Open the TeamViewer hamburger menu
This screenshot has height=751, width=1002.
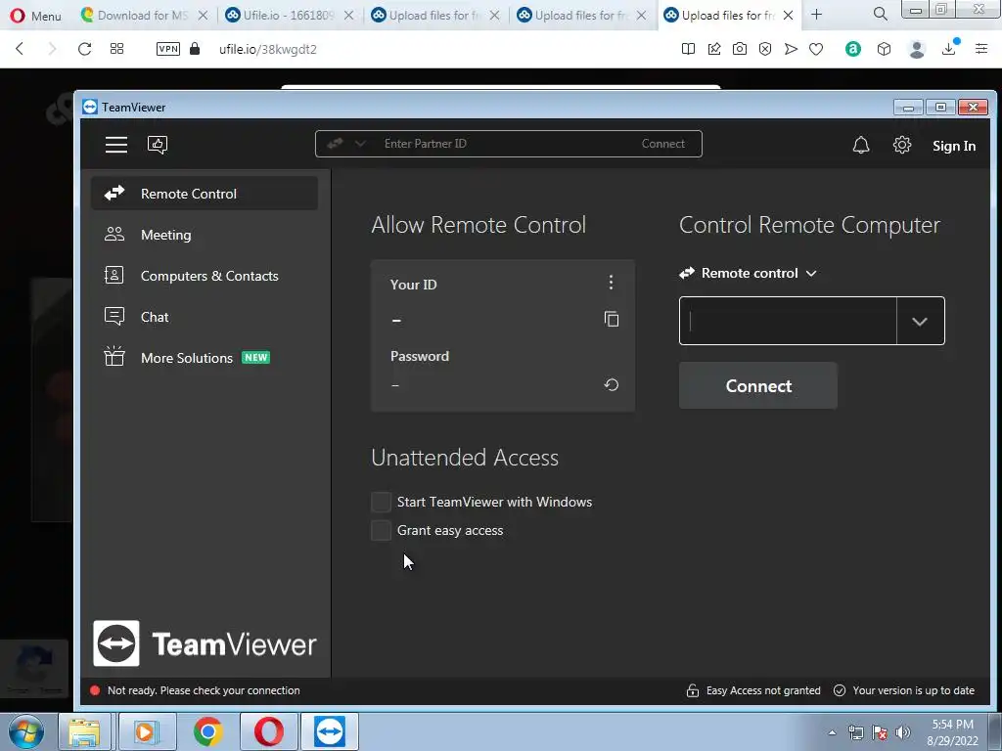click(x=116, y=145)
